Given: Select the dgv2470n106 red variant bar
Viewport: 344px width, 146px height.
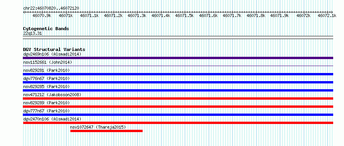Looking at the screenshot, I should [x=178, y=123].
